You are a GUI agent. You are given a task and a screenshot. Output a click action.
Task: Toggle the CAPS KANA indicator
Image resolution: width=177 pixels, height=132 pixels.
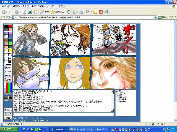(x=146, y=130)
